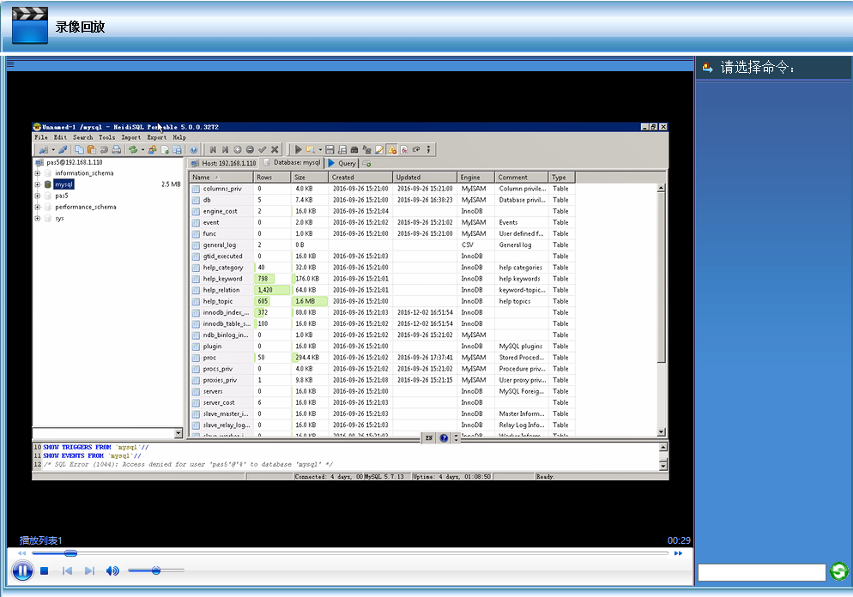853x597 pixels.
Task: Rewind using the double-left arrow
Action: tap(21, 553)
